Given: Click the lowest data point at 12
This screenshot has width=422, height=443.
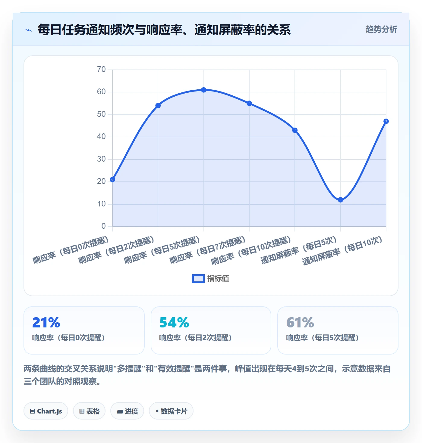Looking at the screenshot, I should pyautogui.click(x=341, y=200).
